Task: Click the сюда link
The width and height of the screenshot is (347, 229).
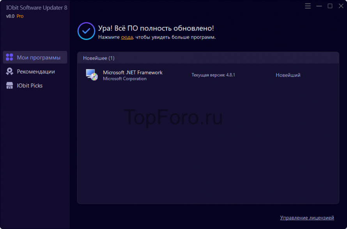Action: (127, 37)
